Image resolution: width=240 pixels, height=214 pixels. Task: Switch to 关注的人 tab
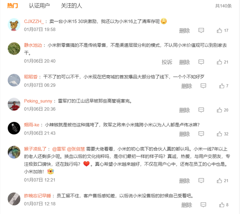pos(72,6)
